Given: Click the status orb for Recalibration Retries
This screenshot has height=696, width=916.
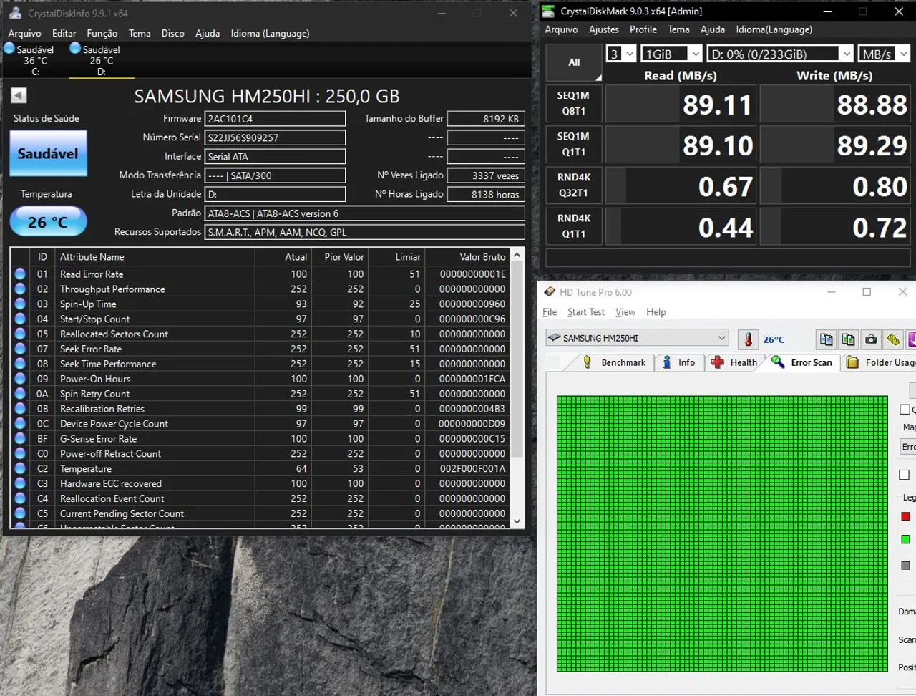Looking at the screenshot, I should (x=20, y=409).
